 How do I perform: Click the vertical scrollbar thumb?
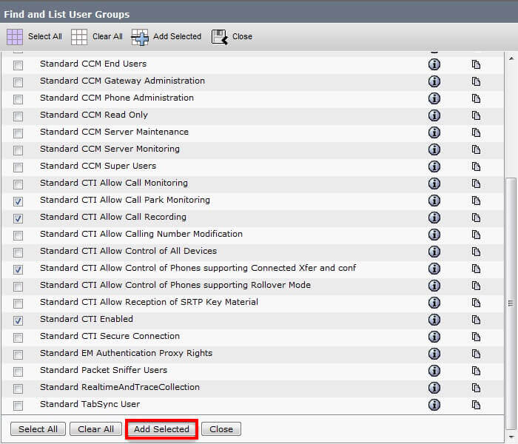click(x=511, y=303)
